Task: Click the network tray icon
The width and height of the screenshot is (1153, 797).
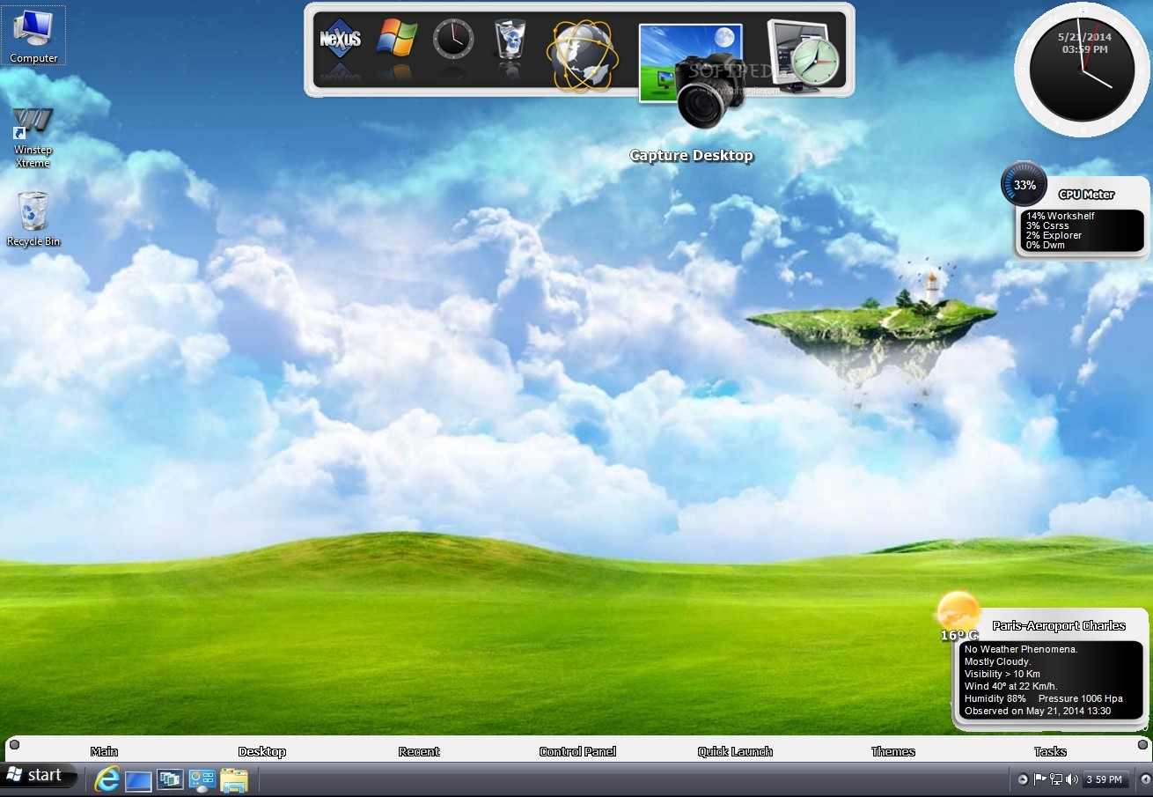Action: click(x=1055, y=779)
